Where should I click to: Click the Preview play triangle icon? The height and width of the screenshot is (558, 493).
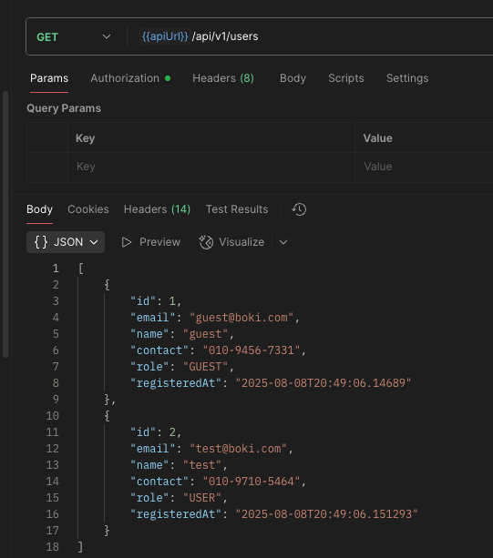[127, 242]
